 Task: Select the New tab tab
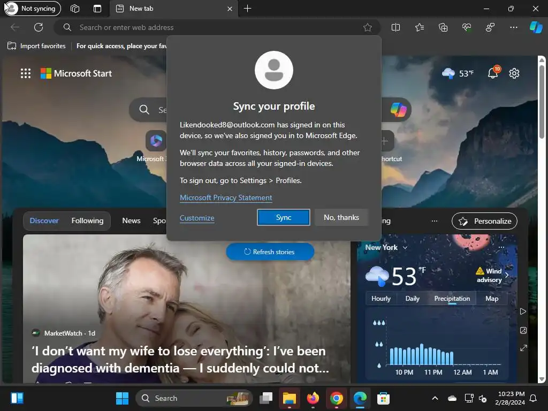[x=174, y=9]
